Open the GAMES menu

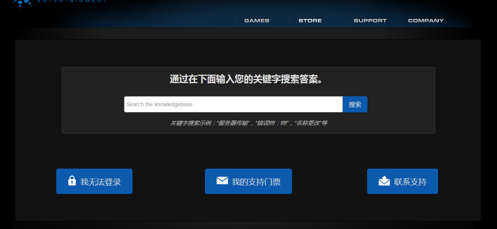pos(257,20)
